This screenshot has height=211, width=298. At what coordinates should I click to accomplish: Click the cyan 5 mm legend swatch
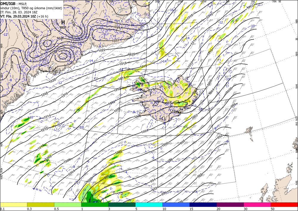149,204
